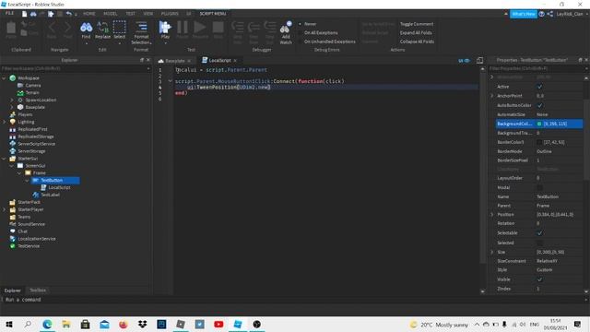The height and width of the screenshot is (332, 590).
Task: Click Toggle Comment action
Action: point(417,24)
